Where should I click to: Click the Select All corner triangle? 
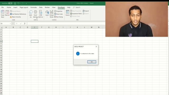[x=1, y=27]
